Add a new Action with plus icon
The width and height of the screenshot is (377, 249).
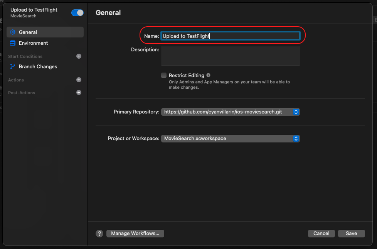point(79,80)
